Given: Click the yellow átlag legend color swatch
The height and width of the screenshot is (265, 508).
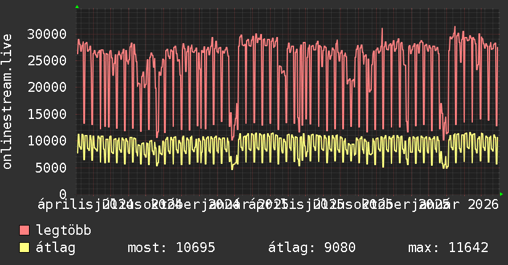Looking at the screenshot, I should [x=24, y=248].
